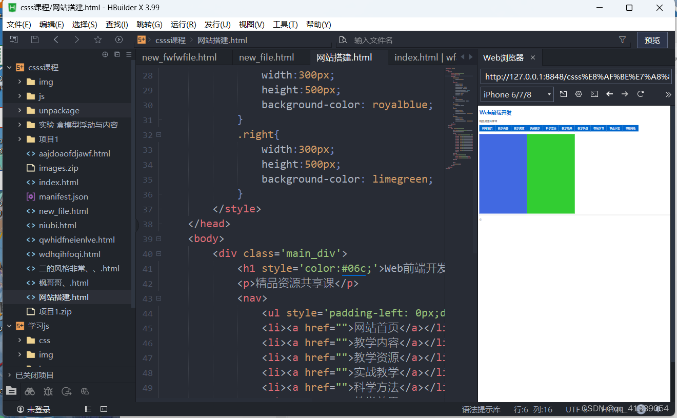Click the refresh-arrow sidebar icon beside the bug

66,391
